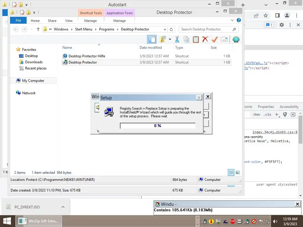Click the browser share icon
The image size is (303, 227).
256,15
